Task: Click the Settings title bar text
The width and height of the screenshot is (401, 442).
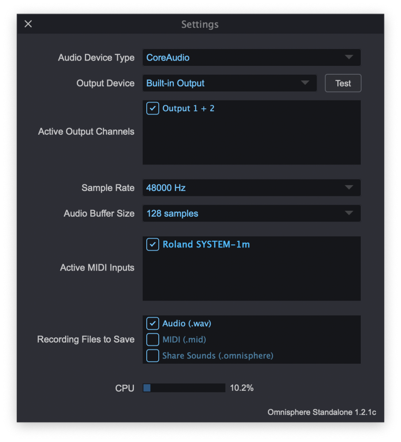Action: click(200, 24)
